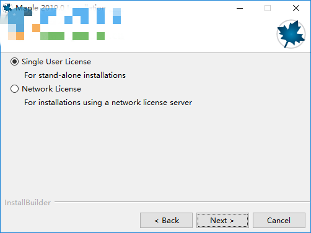Click the maximize window button
The height and width of the screenshot is (233, 311).
pyautogui.click(x=268, y=8)
